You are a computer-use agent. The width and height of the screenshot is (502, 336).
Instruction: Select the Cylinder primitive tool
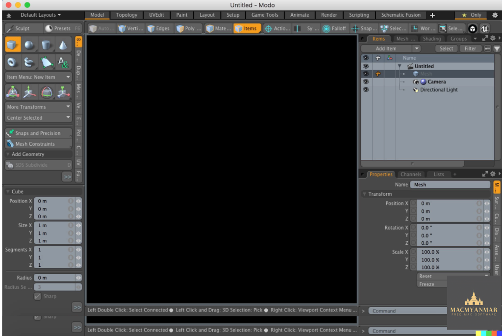tap(46, 45)
